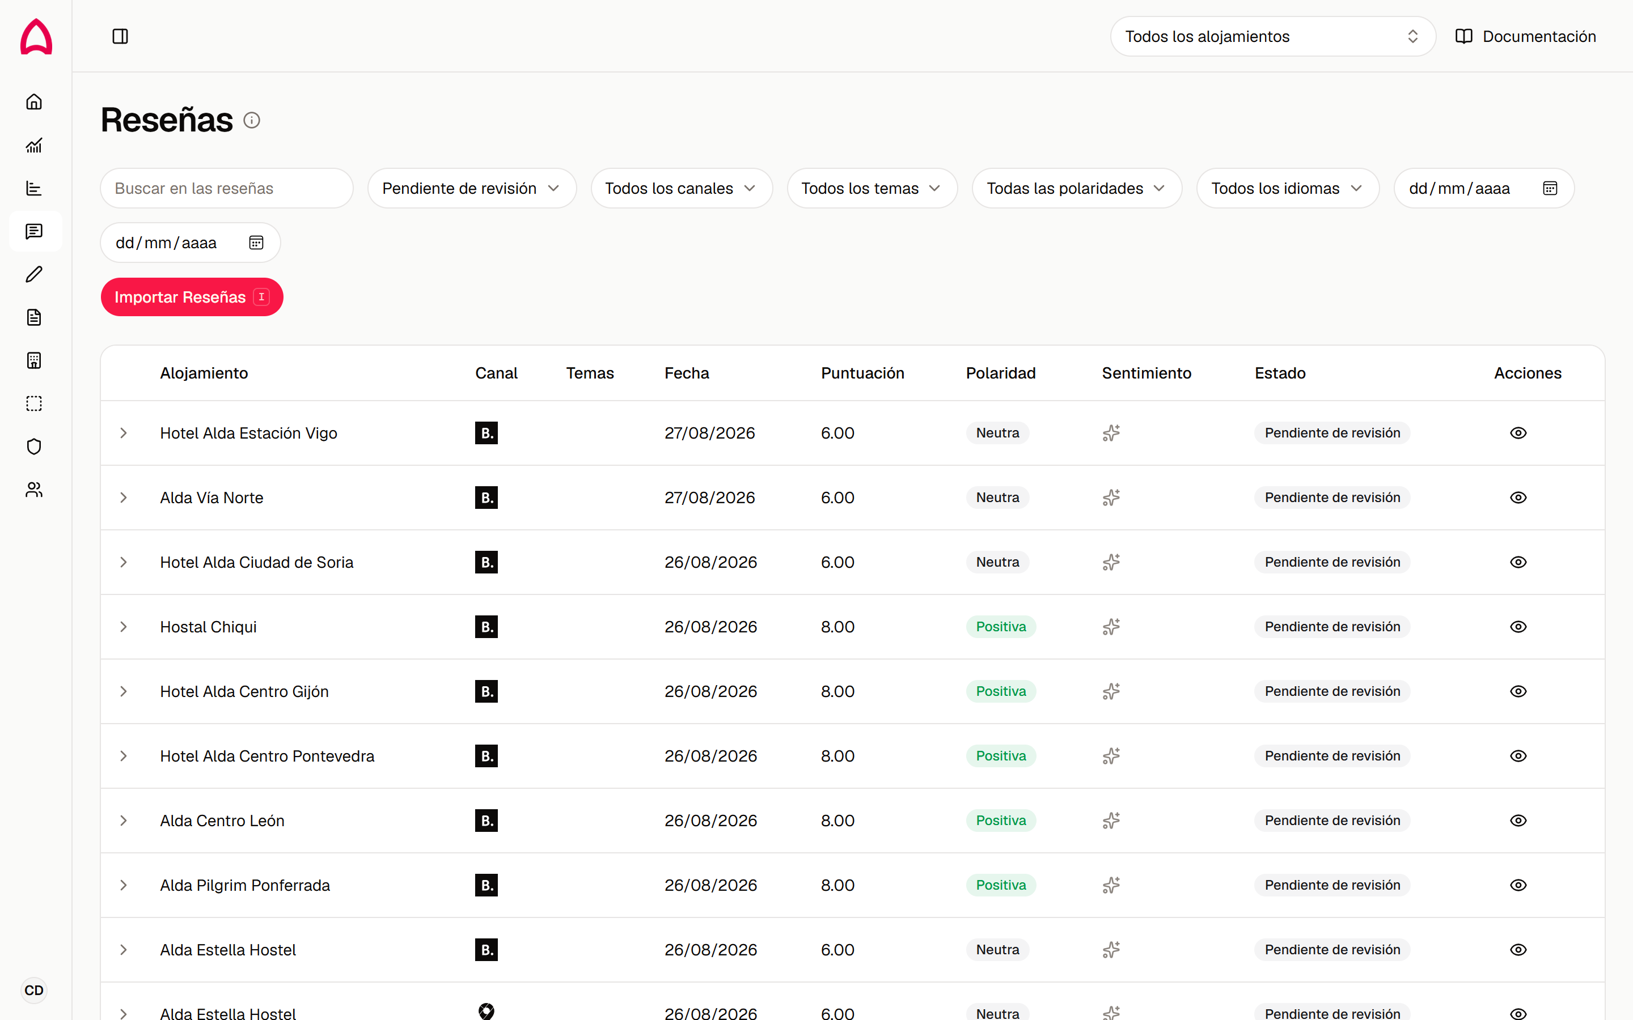Click sentiment sparkle icon for Alda Vía Norte
1633x1020 pixels.
click(x=1111, y=498)
